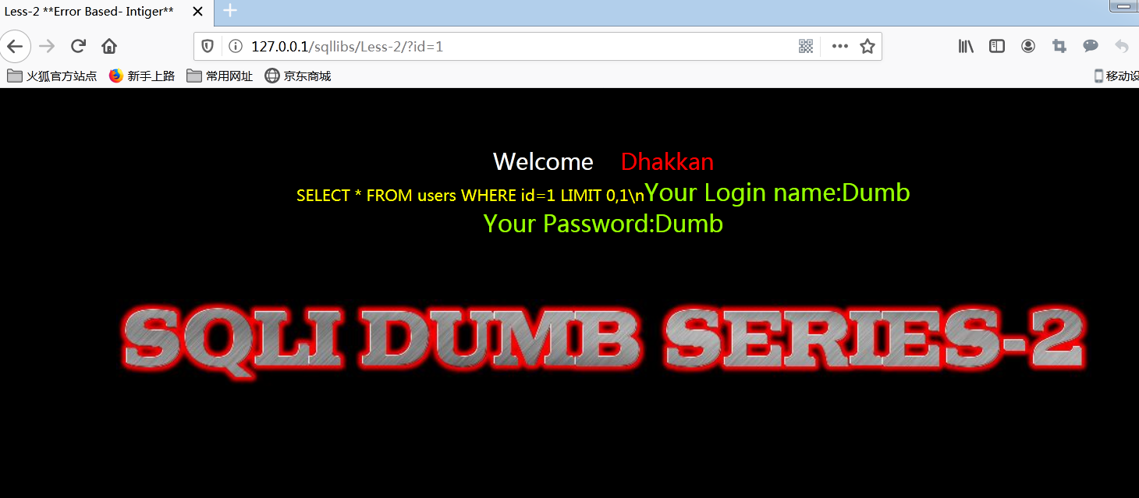Open the 新手上路 bookmark
This screenshot has height=498, width=1139.
142,76
